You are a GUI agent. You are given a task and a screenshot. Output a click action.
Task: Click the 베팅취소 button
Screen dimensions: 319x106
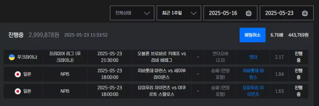(253, 35)
